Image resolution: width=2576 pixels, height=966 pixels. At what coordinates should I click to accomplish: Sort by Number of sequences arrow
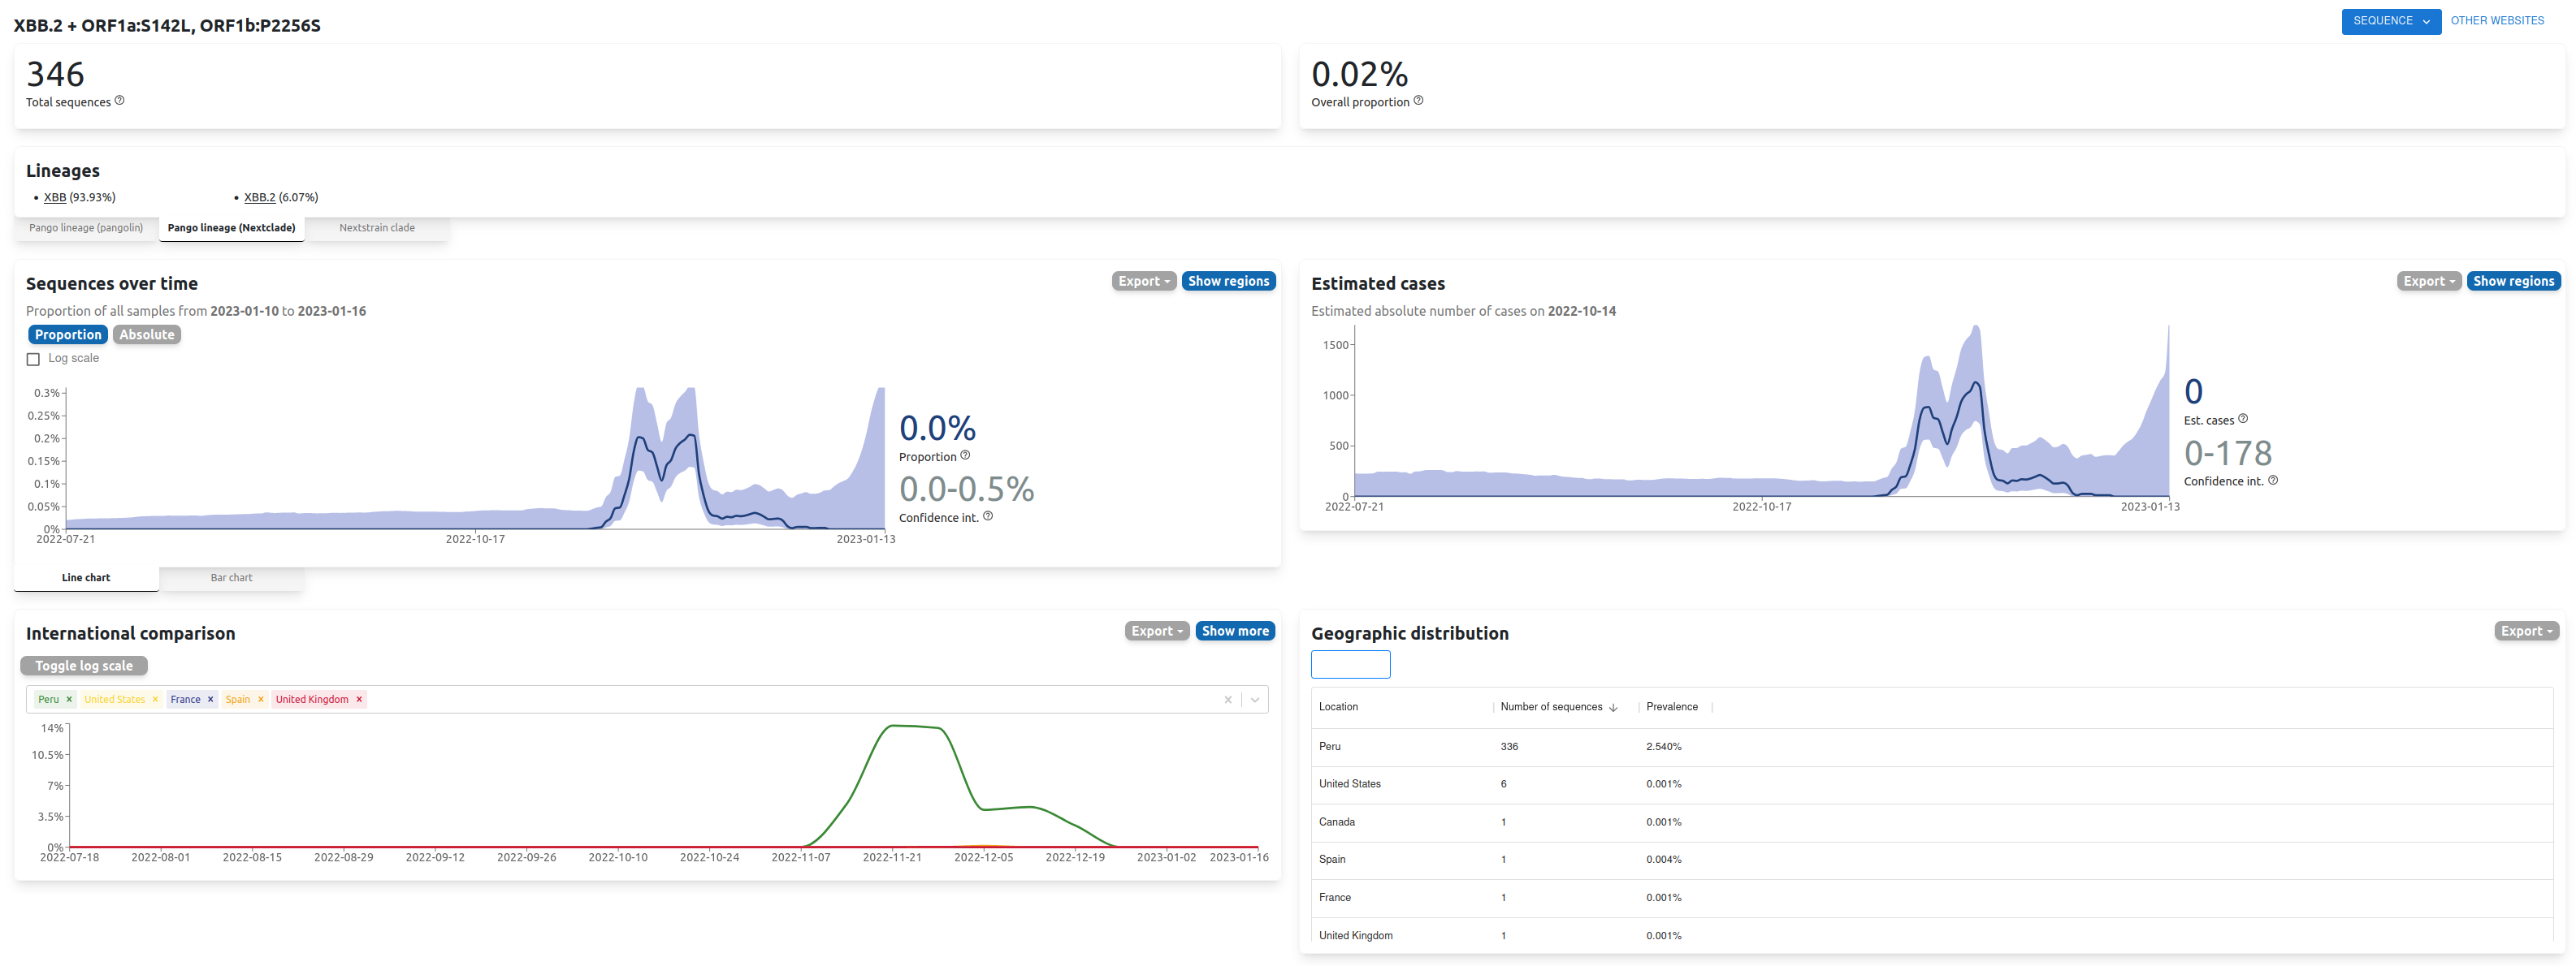pos(1613,707)
